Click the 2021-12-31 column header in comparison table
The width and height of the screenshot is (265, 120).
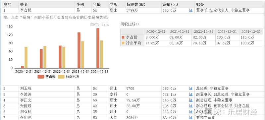click(180, 31)
